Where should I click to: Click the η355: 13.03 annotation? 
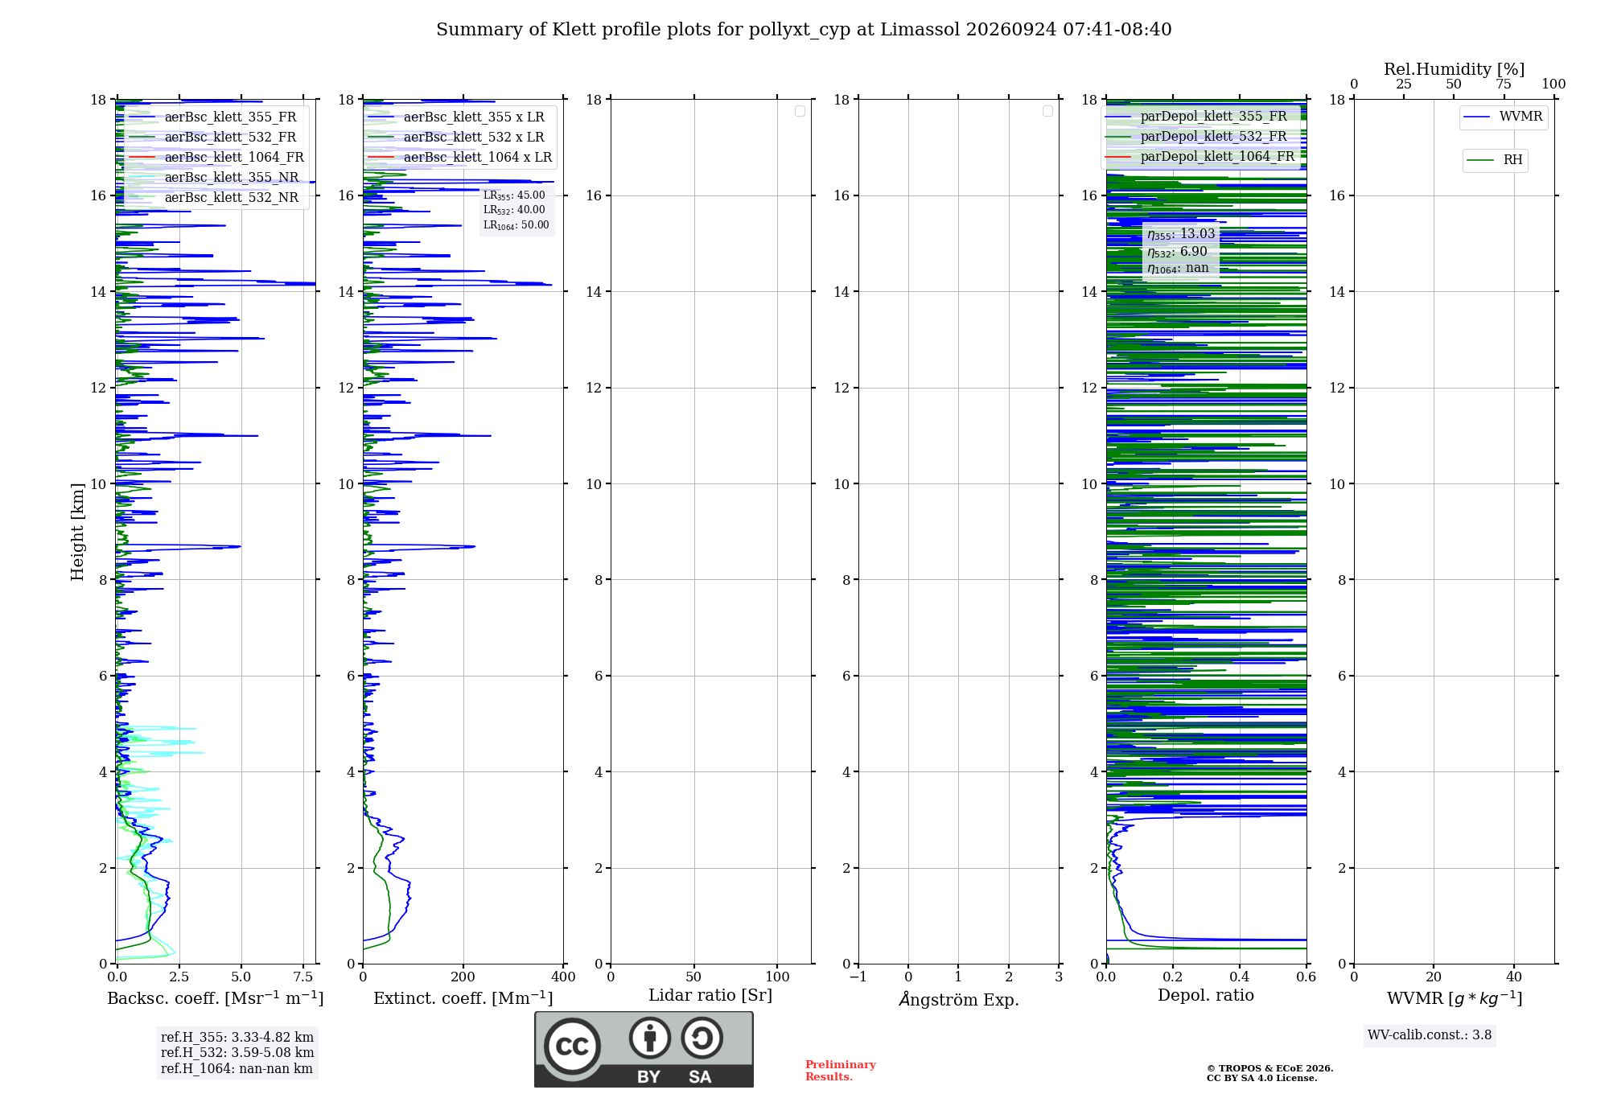pyautogui.click(x=1181, y=234)
